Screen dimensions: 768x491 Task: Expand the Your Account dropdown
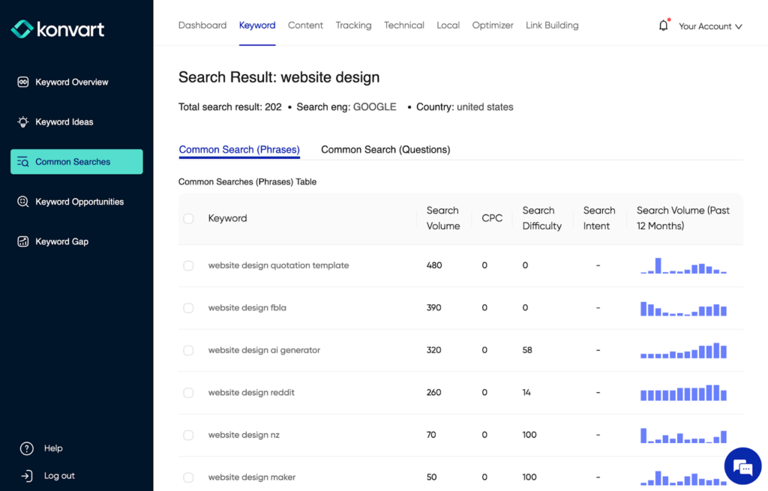pyautogui.click(x=709, y=25)
